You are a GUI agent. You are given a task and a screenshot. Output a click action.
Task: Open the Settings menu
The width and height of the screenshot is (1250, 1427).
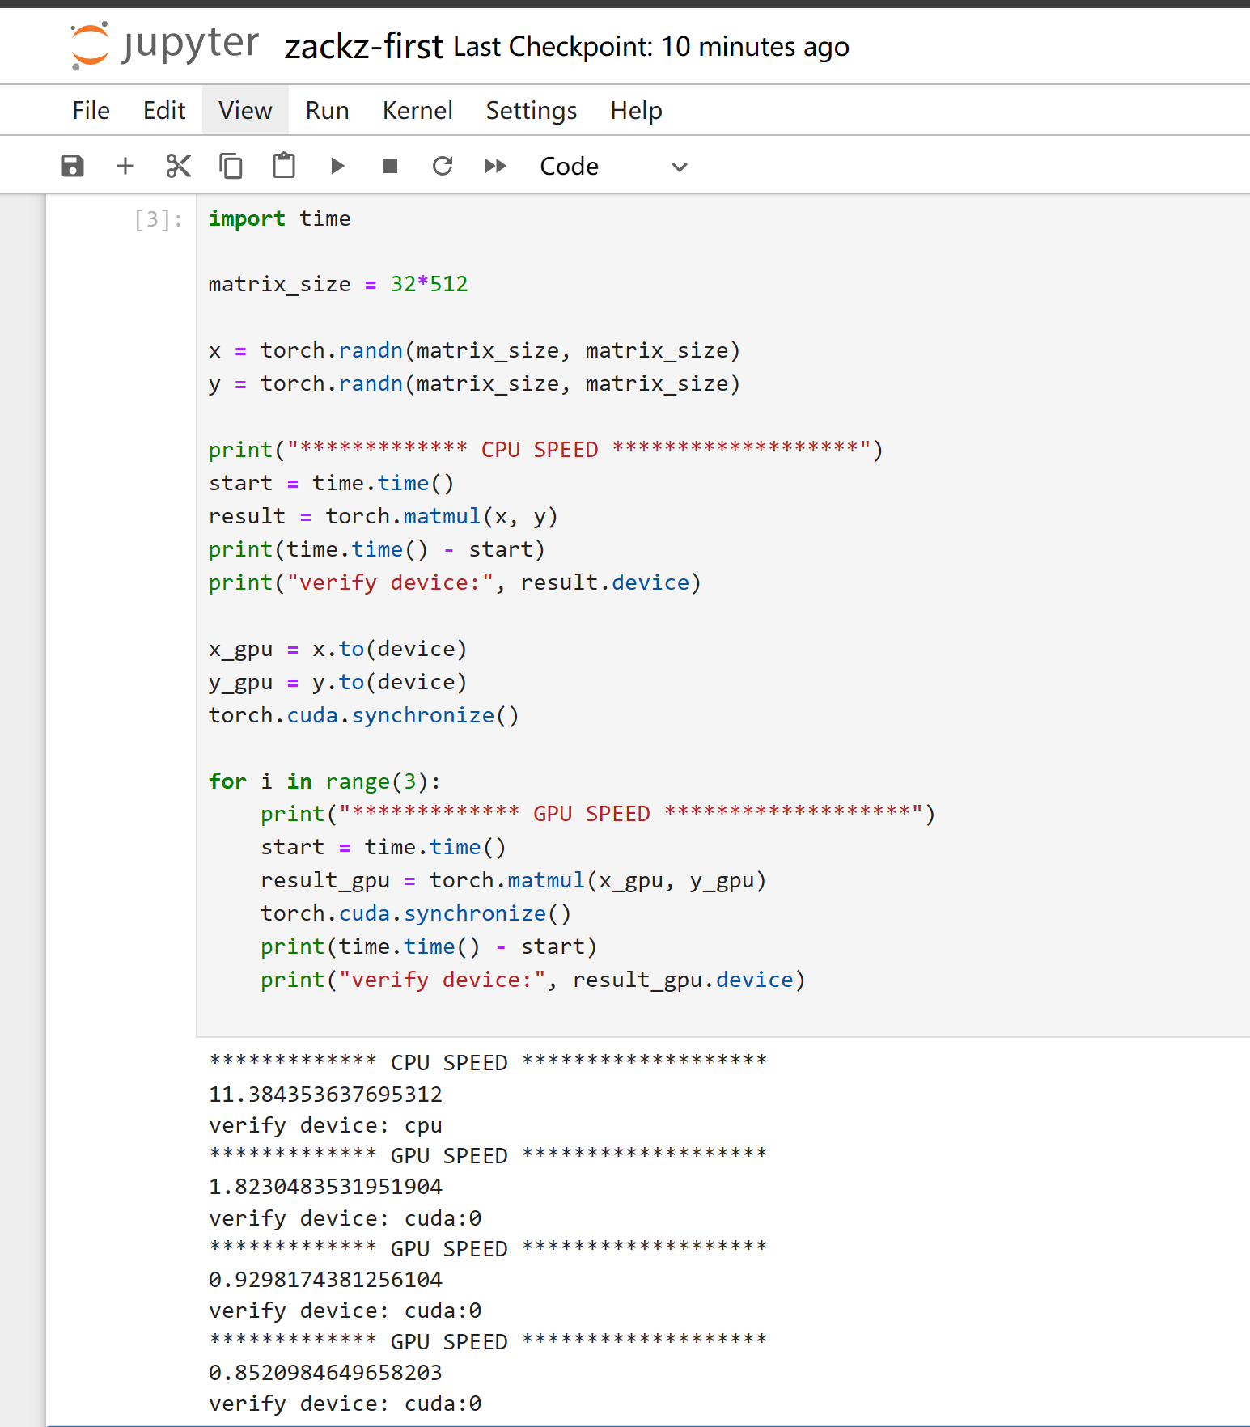click(532, 110)
